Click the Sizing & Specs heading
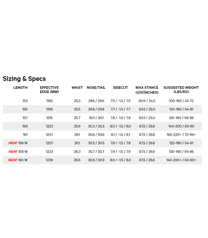Image resolution: width=208 pixels, height=238 pixels. [24, 79]
